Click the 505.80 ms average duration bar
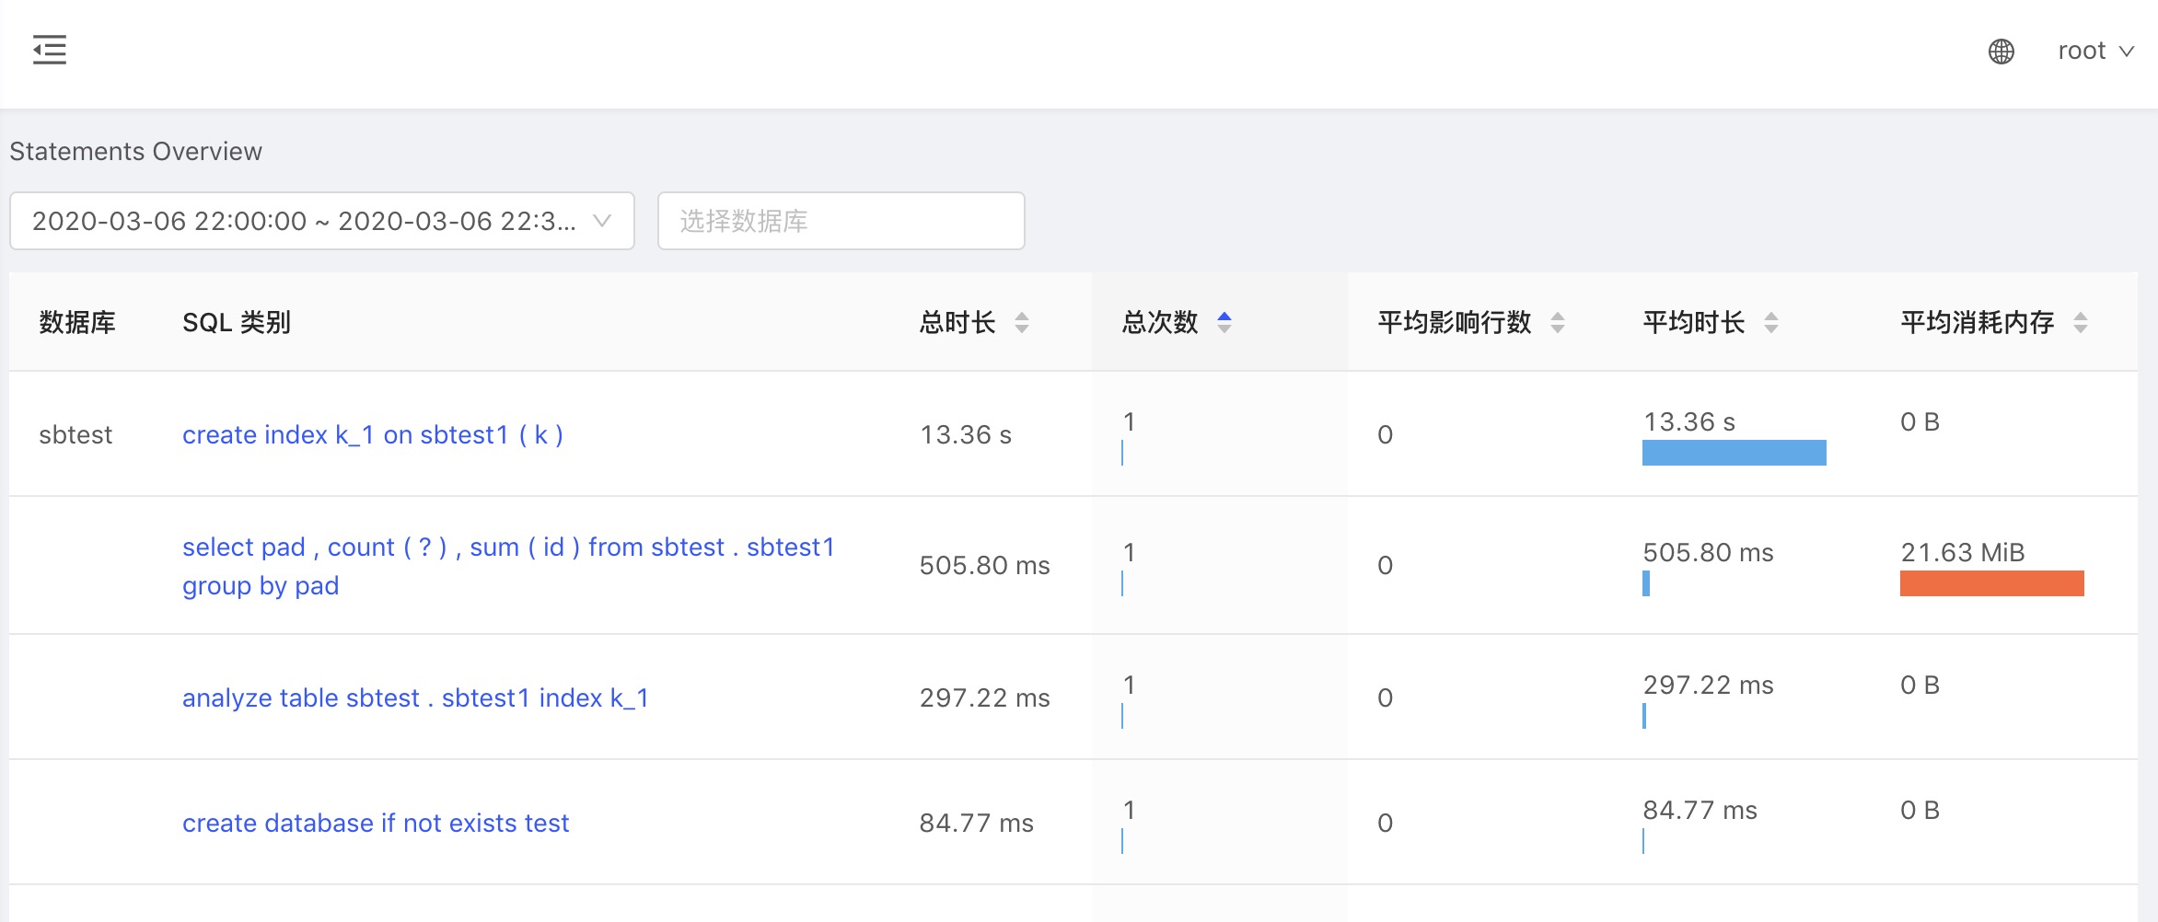The image size is (2158, 922). tap(1646, 583)
